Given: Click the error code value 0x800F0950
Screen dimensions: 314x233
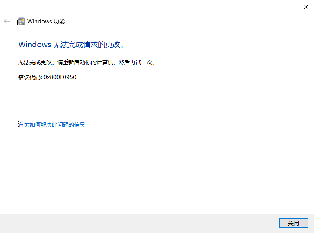Looking at the screenshot, I should click(60, 77).
